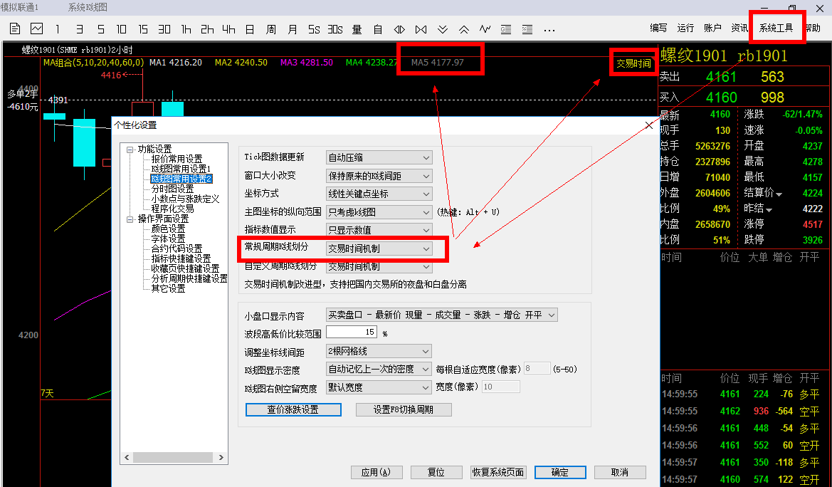This screenshot has width=832, height=487.
Task: Select 报价常用设置 in settings tree
Action: pos(177,159)
